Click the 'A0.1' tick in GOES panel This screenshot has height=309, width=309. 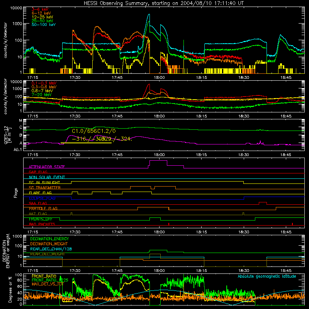(x=18, y=150)
